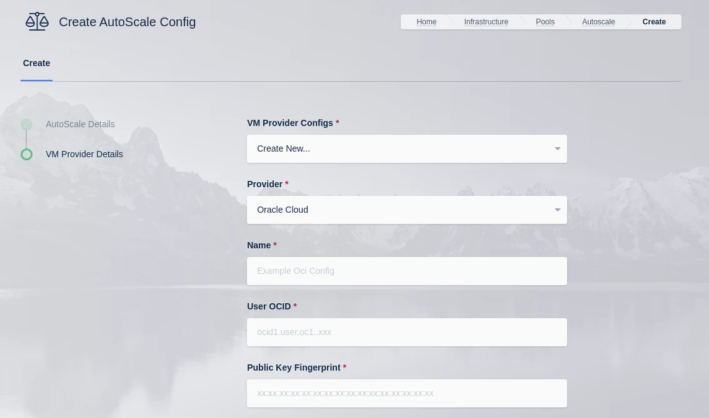Open the Create tab
The height and width of the screenshot is (418, 709).
click(x=36, y=63)
